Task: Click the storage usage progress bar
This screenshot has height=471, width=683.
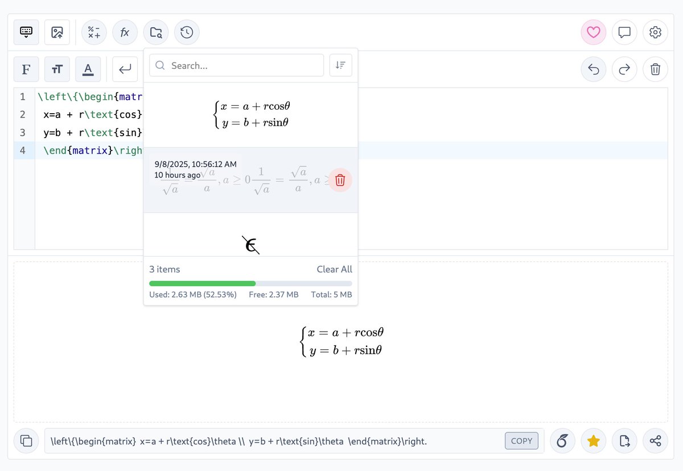Action: (x=250, y=283)
